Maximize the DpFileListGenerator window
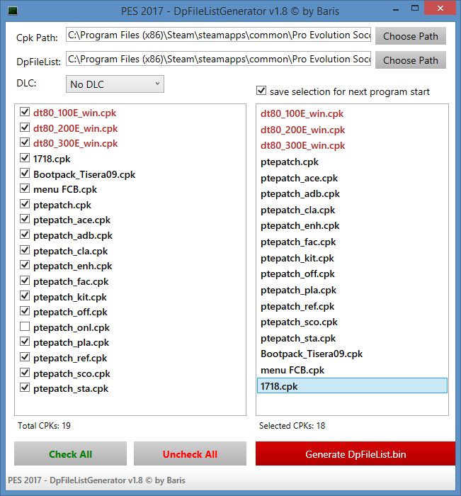This screenshot has width=461, height=496. (x=415, y=9)
